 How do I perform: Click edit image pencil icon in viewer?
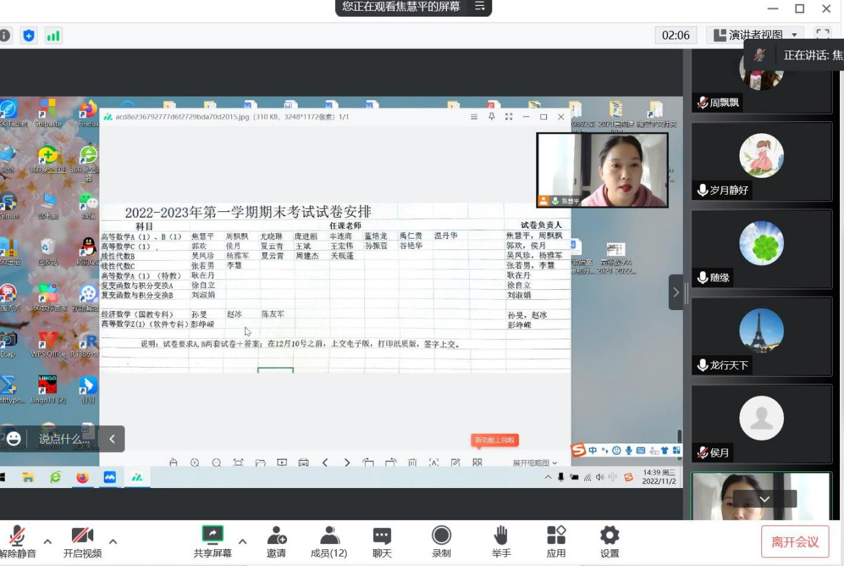click(456, 462)
